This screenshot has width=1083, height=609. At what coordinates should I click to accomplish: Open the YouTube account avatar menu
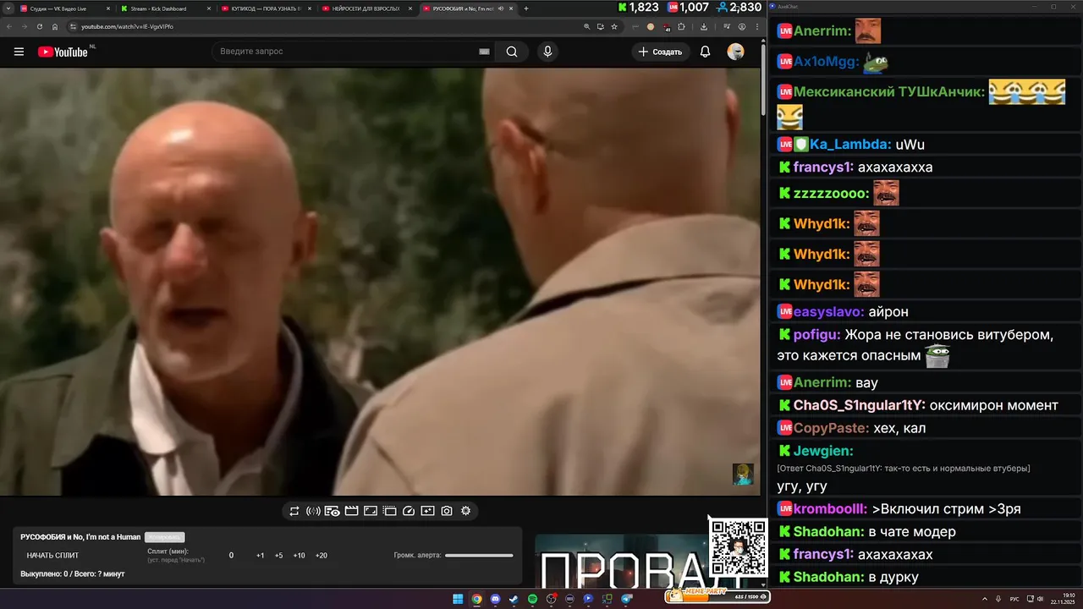735,52
